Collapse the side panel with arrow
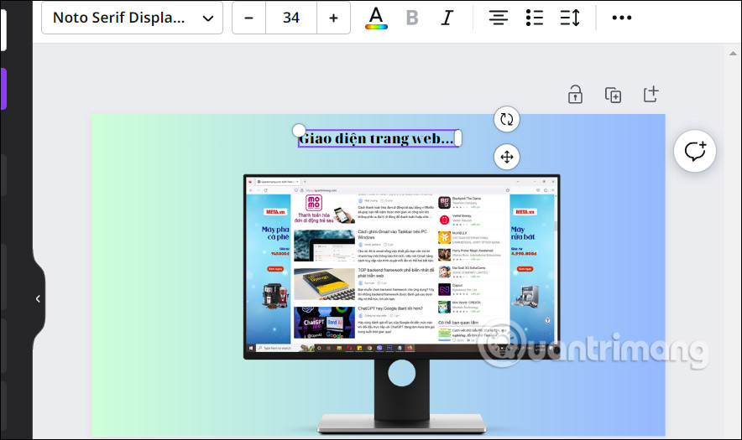The height and width of the screenshot is (440, 742). coord(39,298)
